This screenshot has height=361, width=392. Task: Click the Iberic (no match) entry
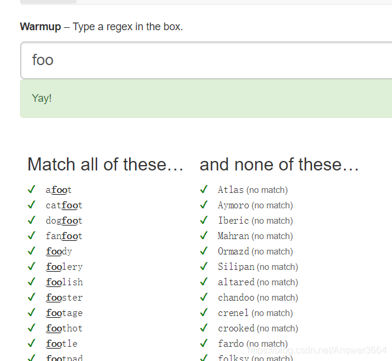255,221
